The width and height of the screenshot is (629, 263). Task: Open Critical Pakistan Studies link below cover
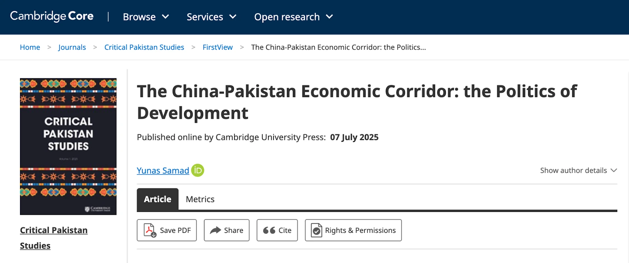(x=54, y=238)
